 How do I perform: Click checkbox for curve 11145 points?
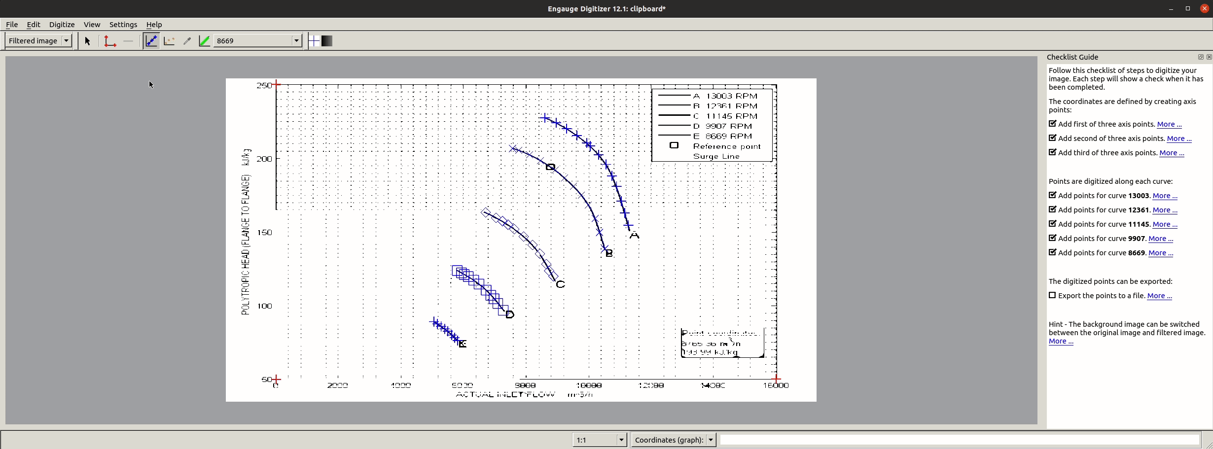1052,224
